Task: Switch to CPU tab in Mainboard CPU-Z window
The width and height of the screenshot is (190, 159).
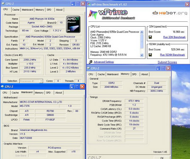Action: 5,92
